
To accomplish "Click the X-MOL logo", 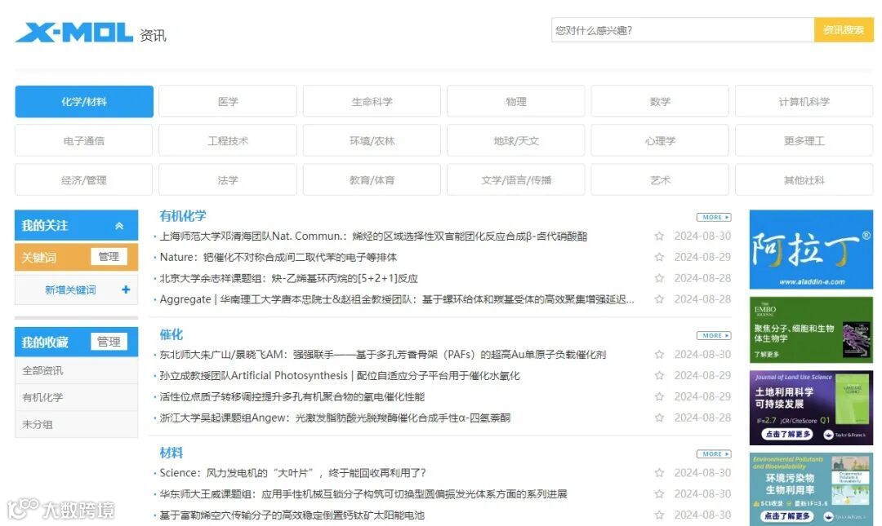I will click(73, 33).
